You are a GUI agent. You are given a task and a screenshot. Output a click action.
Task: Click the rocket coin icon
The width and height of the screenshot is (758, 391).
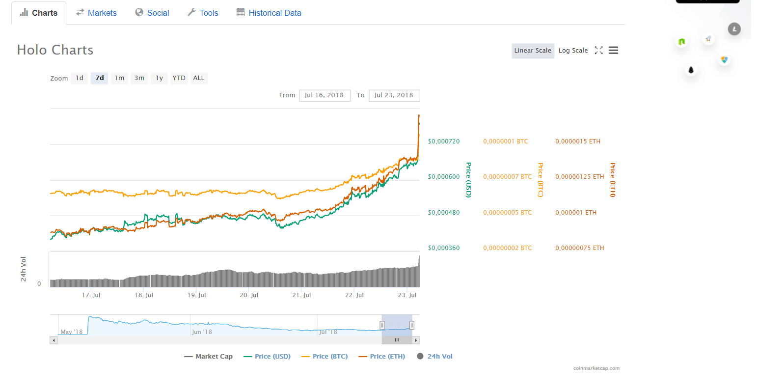pos(708,39)
